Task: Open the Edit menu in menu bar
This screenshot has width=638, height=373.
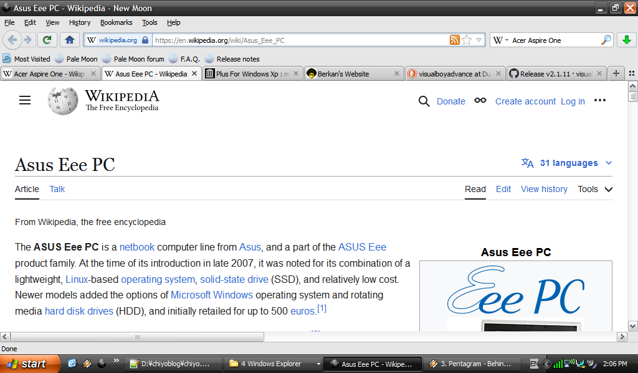Action: pos(30,22)
